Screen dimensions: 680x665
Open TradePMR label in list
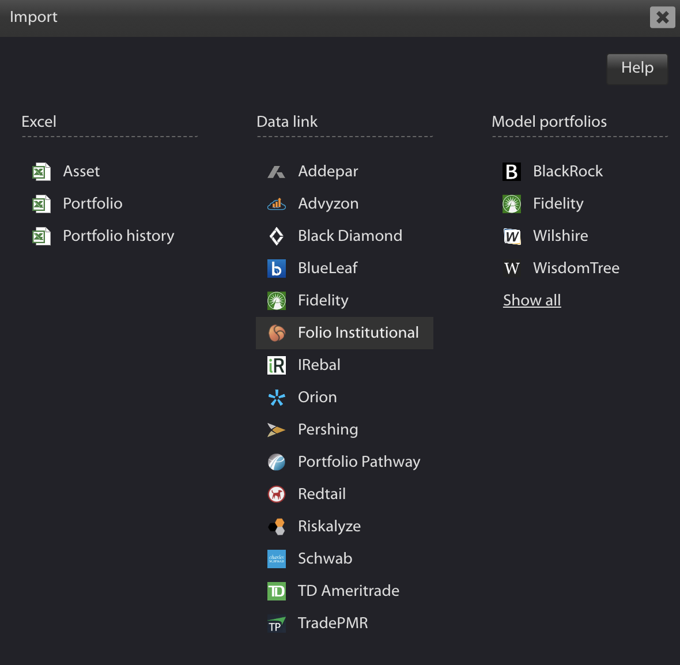pos(333,623)
